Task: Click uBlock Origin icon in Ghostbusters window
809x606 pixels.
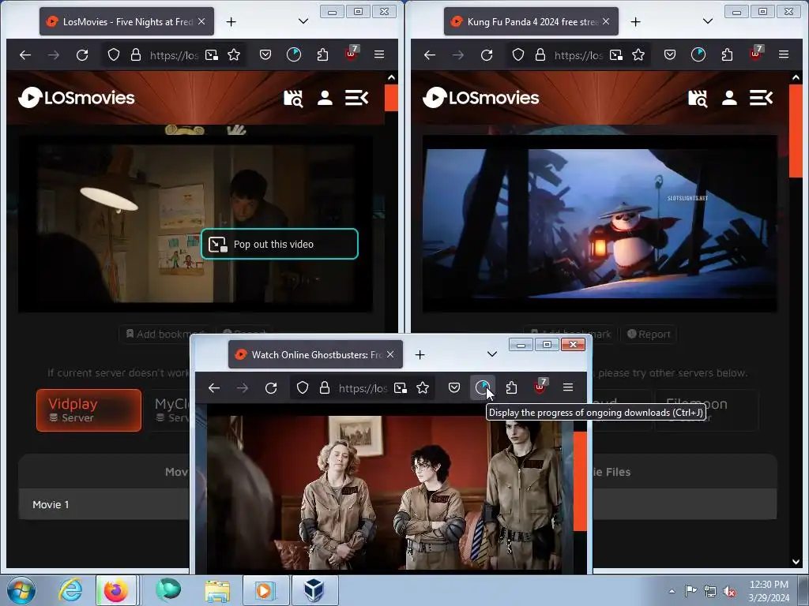Action: coord(540,387)
